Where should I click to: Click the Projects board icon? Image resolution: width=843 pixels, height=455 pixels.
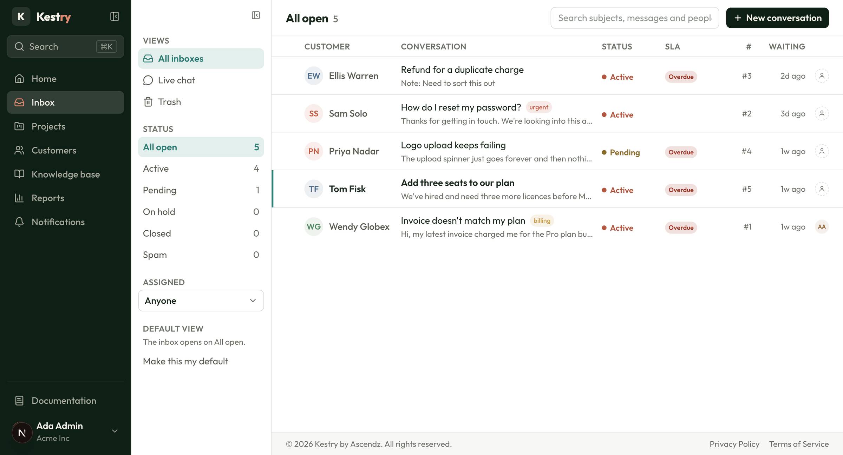(19, 126)
